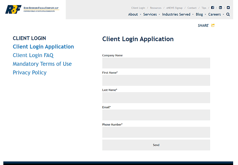Focus the Email input field
Screen dimensions: 238x165
[156, 115]
